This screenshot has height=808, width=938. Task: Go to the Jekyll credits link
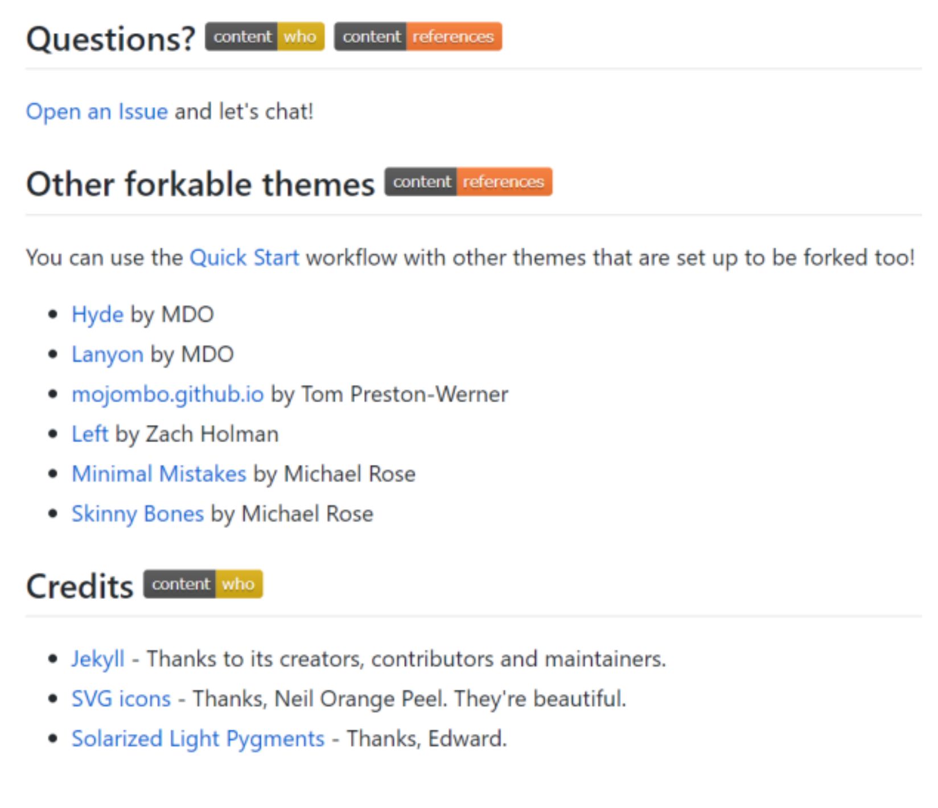tap(98, 659)
